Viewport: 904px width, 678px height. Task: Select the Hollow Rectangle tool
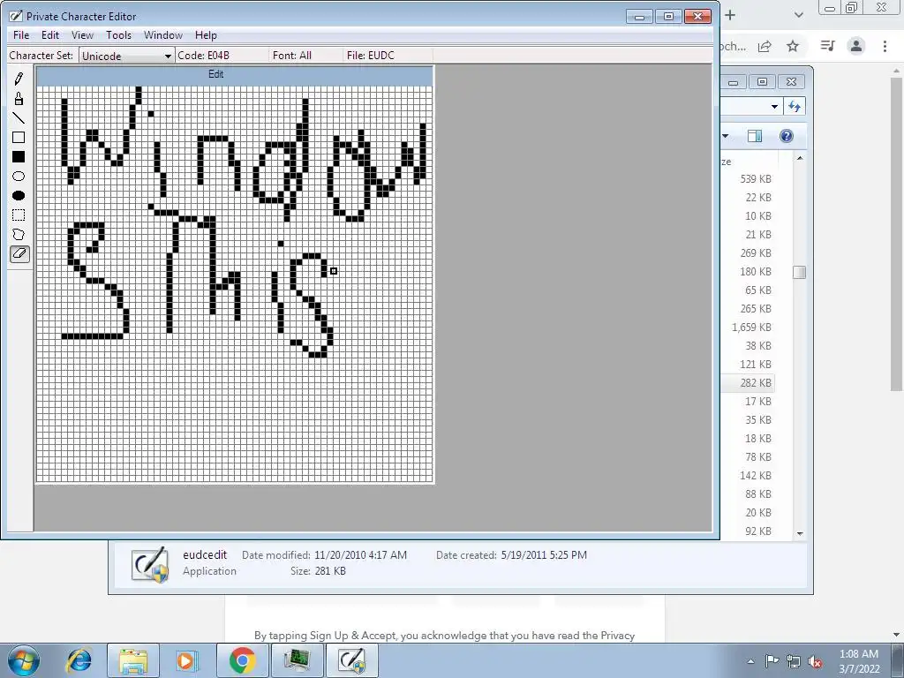pos(19,137)
